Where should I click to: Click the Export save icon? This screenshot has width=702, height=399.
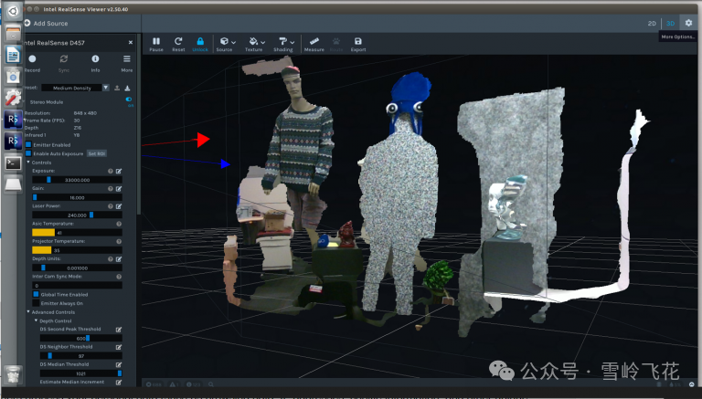(x=357, y=41)
